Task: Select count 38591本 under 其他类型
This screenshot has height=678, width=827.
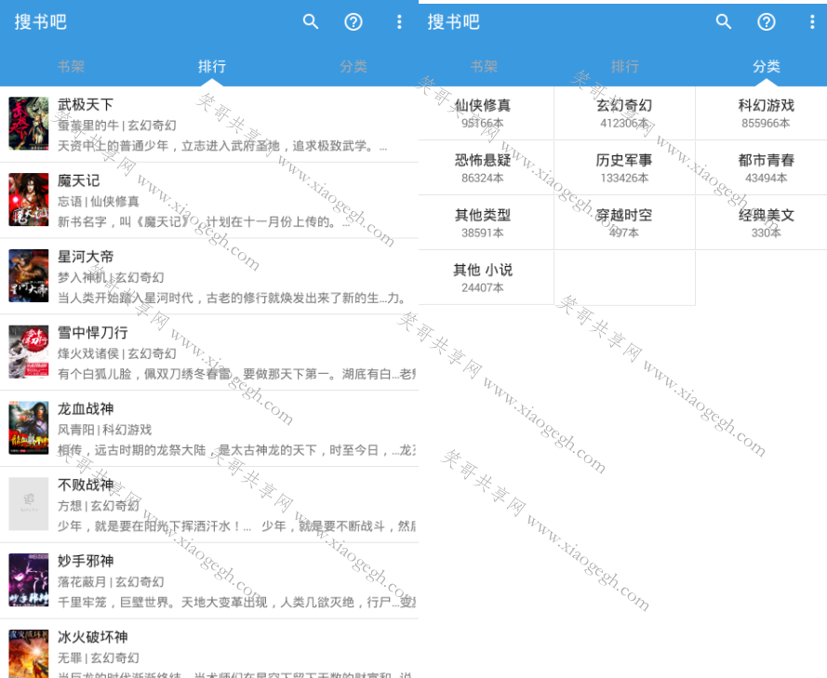Action: click(483, 233)
